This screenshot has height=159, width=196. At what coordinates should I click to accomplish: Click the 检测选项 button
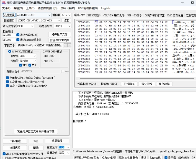click(x=15, y=148)
